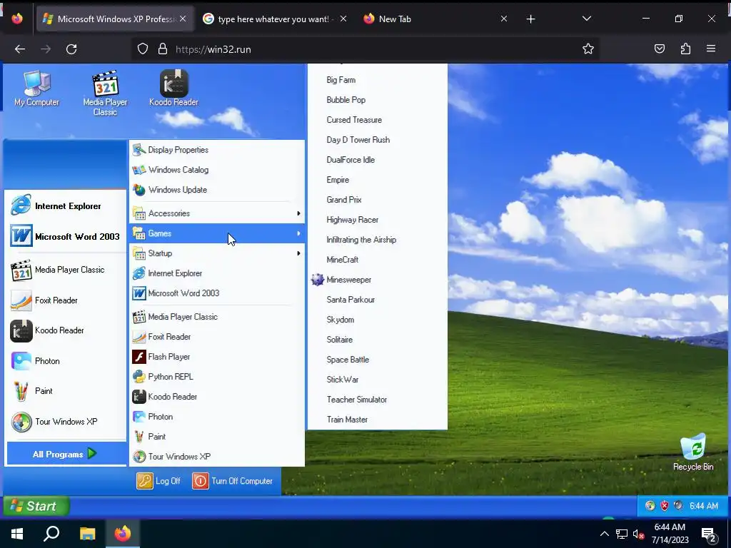This screenshot has width=731, height=548.
Task: Click the XP Start button
Action: point(36,506)
